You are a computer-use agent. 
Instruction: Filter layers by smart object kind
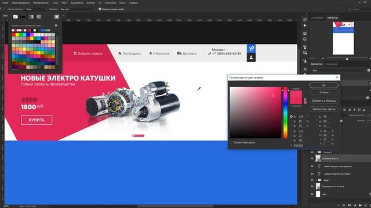[x=364, y=110]
